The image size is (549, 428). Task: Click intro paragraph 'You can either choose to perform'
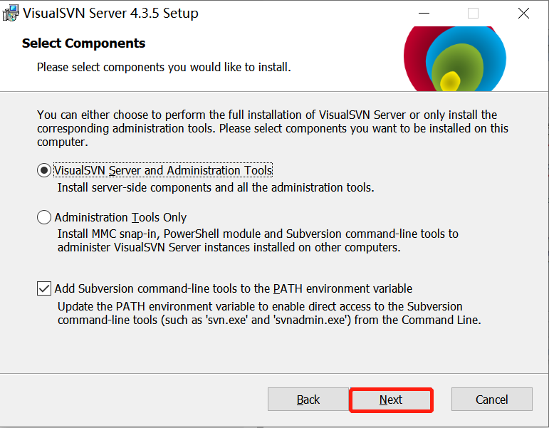(x=273, y=128)
